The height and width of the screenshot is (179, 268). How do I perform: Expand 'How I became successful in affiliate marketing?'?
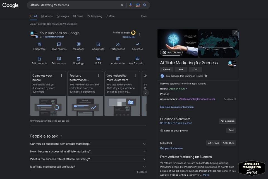(88, 151)
